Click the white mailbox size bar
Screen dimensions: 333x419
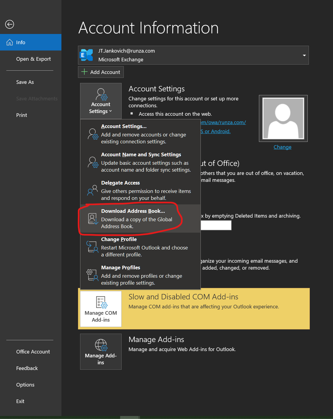click(216, 225)
